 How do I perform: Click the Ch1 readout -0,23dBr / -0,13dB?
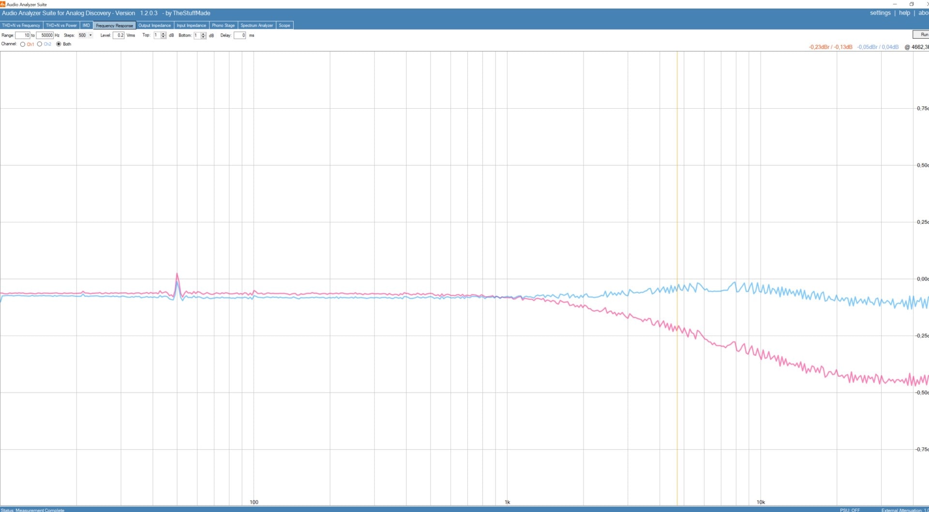point(830,47)
